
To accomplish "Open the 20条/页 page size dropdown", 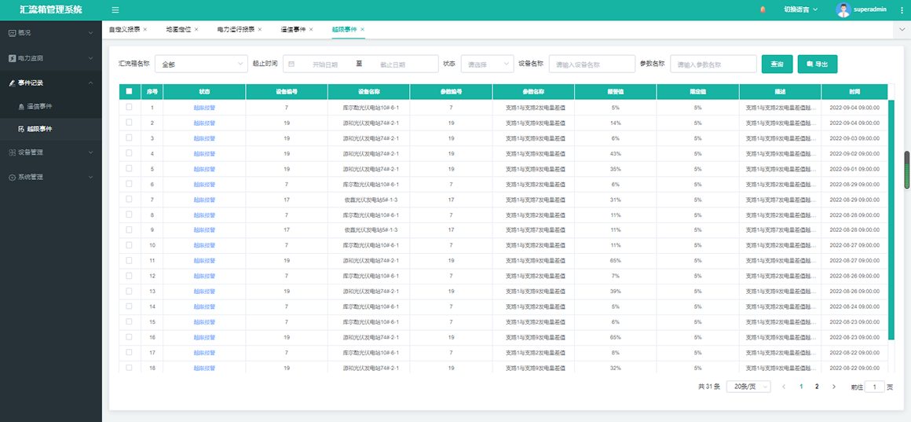I will tap(748, 387).
